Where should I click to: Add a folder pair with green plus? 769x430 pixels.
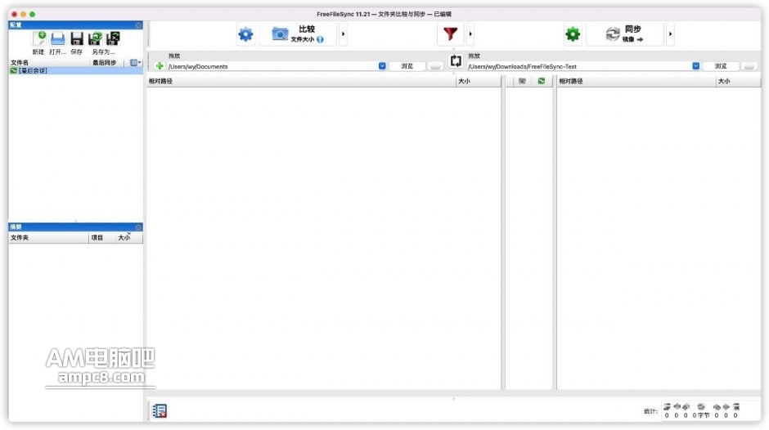[160, 65]
